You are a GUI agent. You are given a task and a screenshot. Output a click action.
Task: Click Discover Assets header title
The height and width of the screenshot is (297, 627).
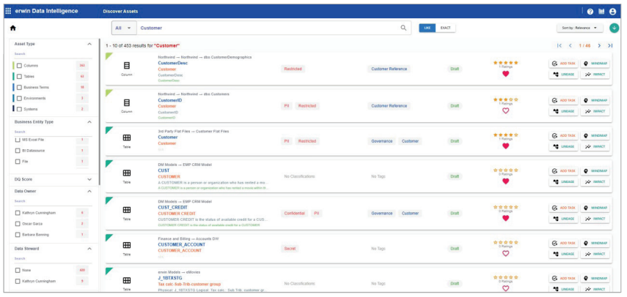pos(120,12)
